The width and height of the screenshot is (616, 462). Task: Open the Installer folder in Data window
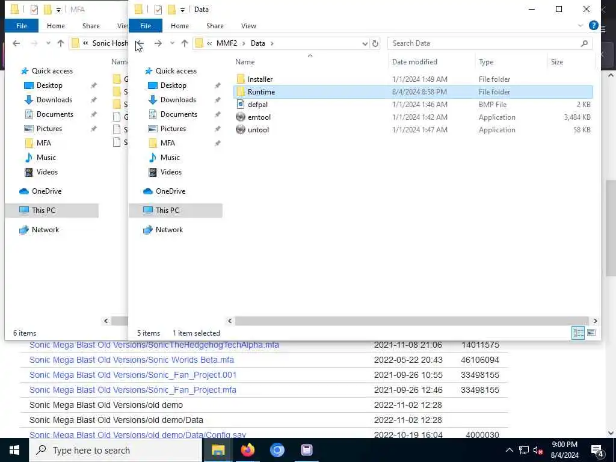260,79
